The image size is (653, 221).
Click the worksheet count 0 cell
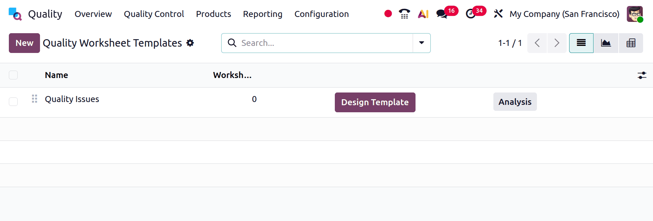point(254,99)
